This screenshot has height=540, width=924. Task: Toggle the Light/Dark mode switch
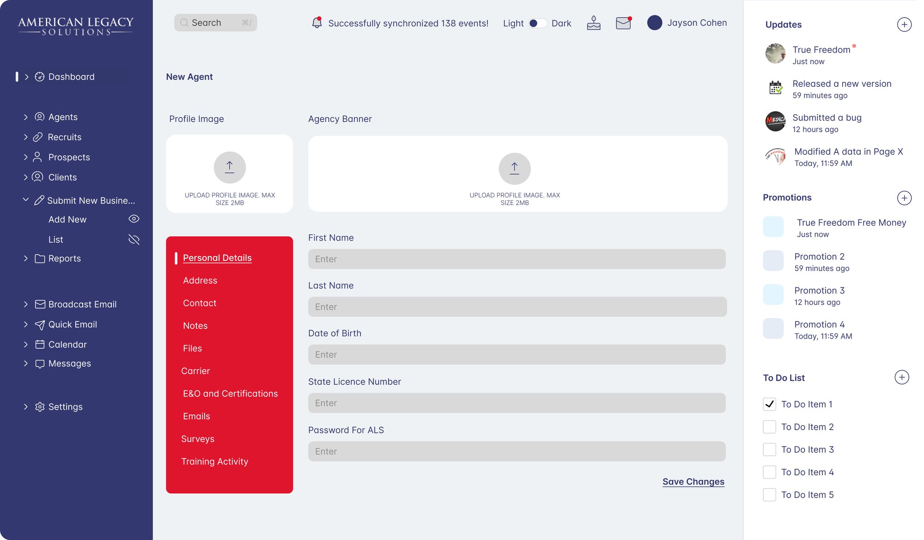(x=537, y=23)
